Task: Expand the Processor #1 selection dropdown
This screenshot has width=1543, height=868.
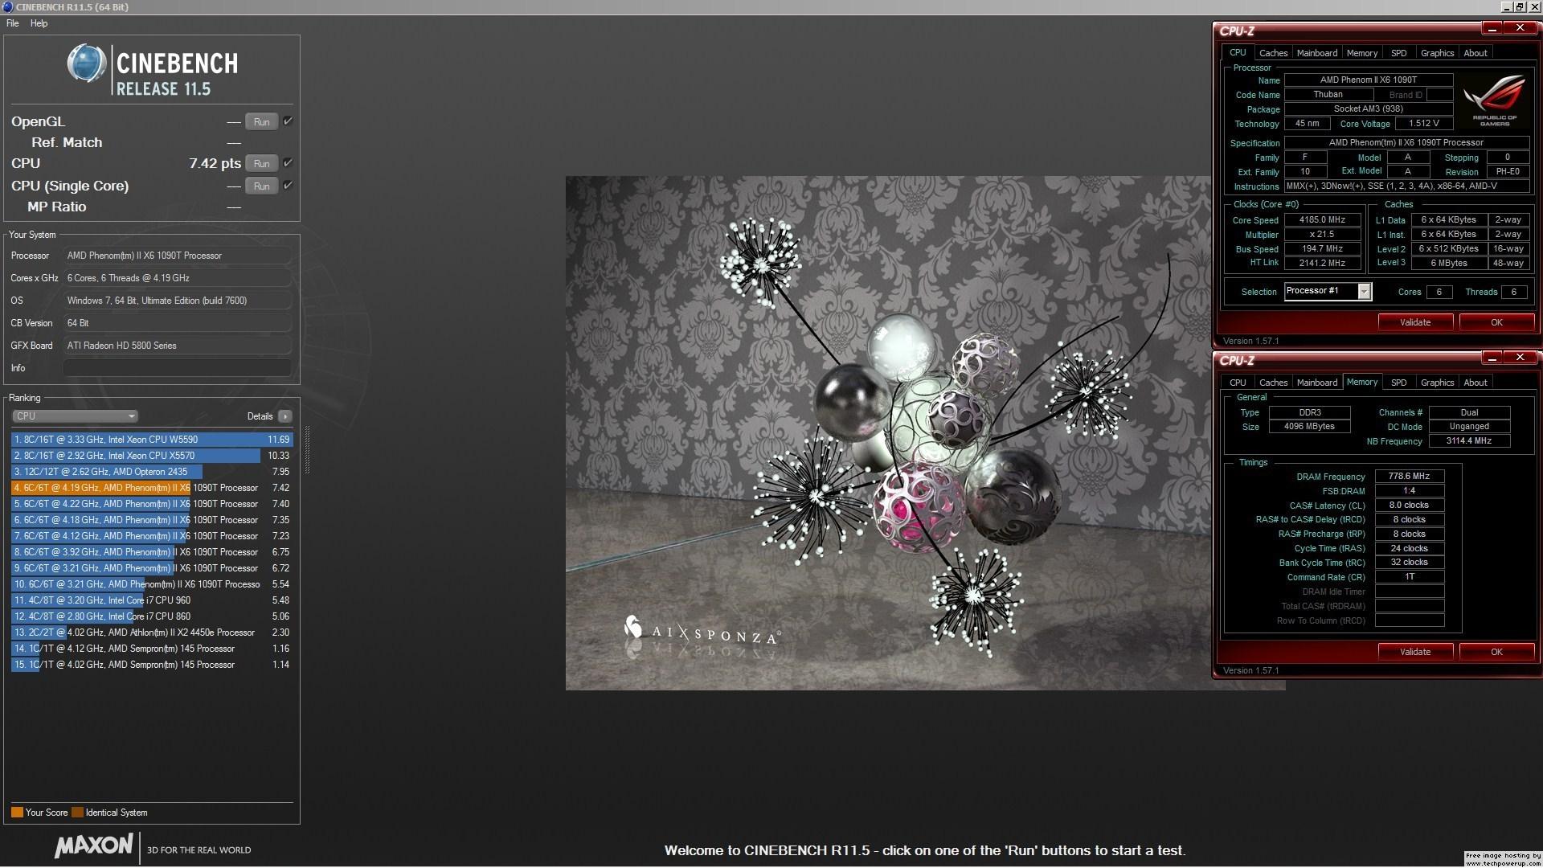Action: tap(1364, 292)
